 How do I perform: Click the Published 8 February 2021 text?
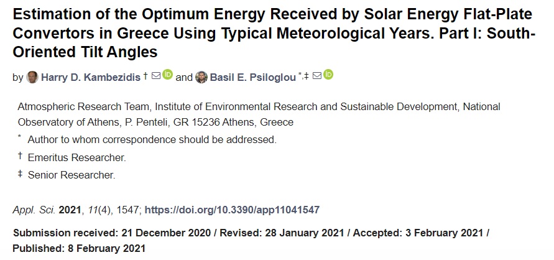pos(79,248)
